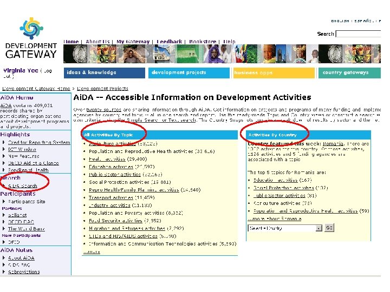390x292 pixels.
Task: Open ...more about Romania link
Action: [274, 218]
